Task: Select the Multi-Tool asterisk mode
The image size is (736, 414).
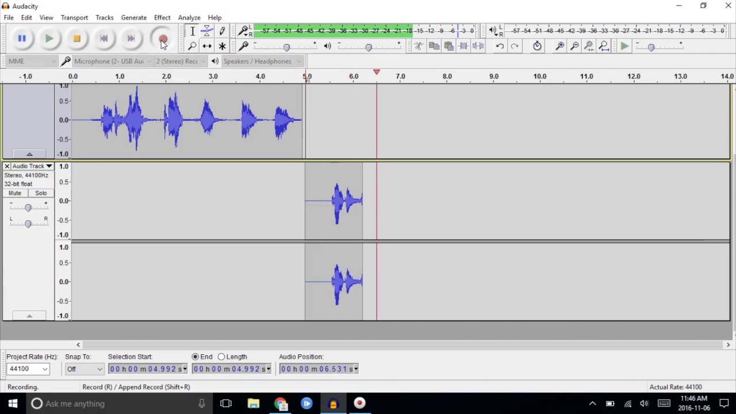Action: 222,46
